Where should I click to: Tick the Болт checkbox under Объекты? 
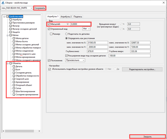[14, 70]
